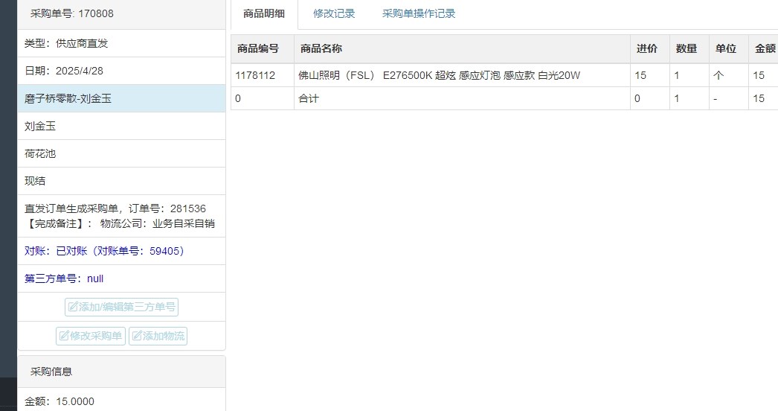Click the 添加物流 button
The image size is (778, 411).
(158, 336)
